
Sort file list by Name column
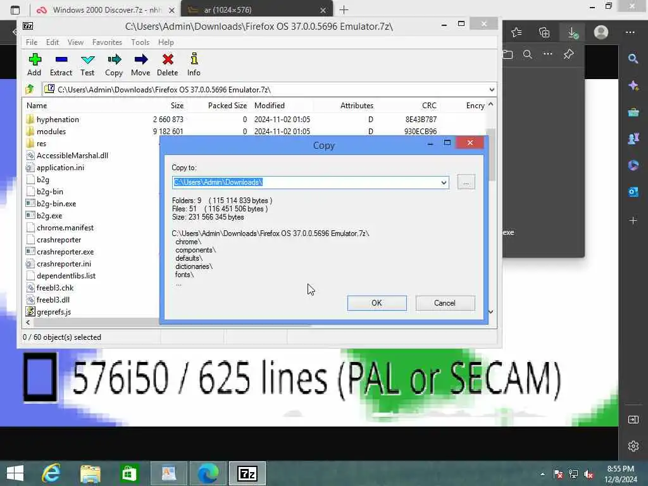pos(37,106)
